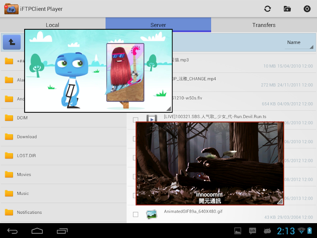Image resolution: width=317 pixels, height=238 pixels.
Task: Tick the checkbox for the Run.Devil.Run.ts file
Action: (136, 120)
